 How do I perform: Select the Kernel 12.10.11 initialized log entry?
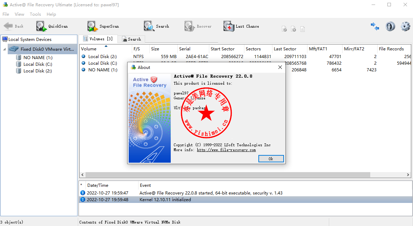[x=246, y=200]
